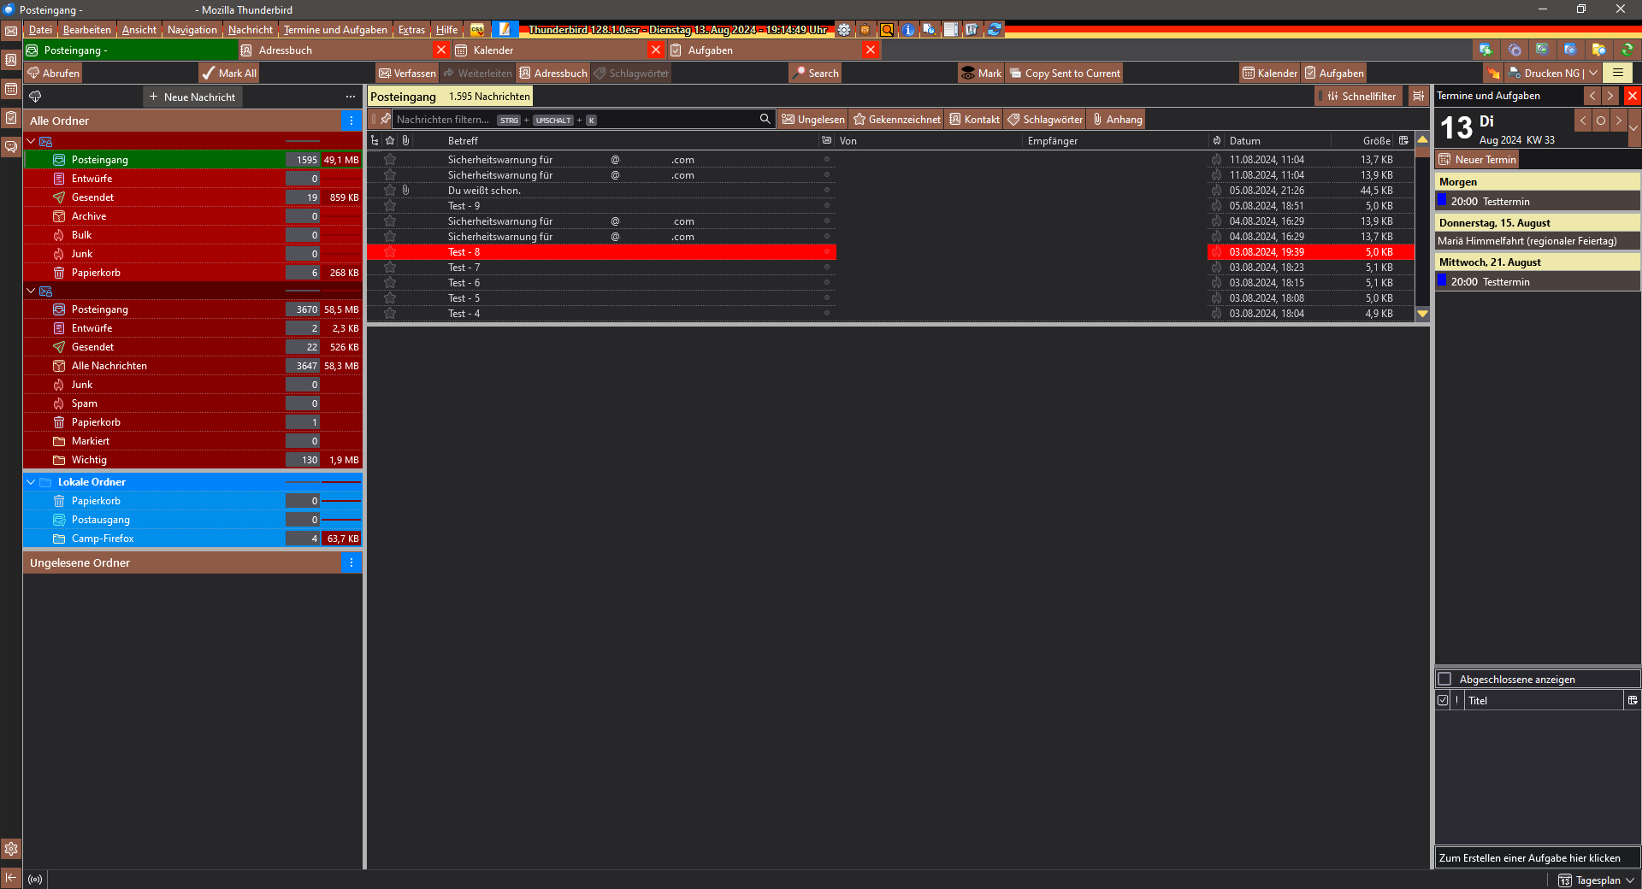Open Termine und Aufgaben menu
Image resolution: width=1642 pixels, height=889 pixels.
pyautogui.click(x=335, y=30)
